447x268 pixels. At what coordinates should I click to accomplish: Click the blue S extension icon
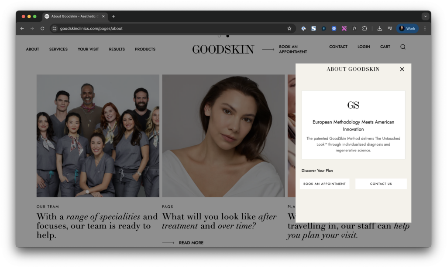click(x=313, y=28)
